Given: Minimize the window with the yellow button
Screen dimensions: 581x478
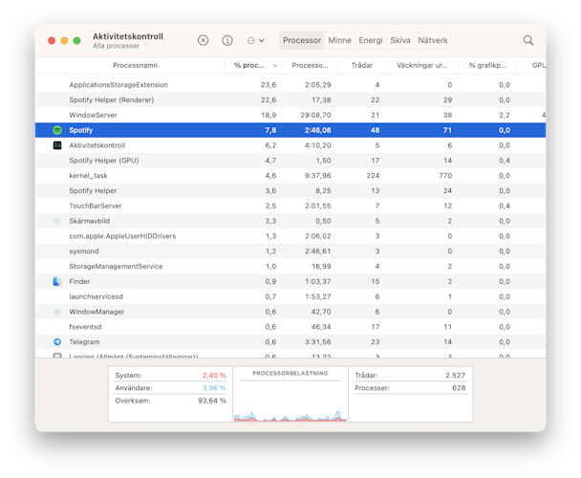Looking at the screenshot, I should point(64,40).
